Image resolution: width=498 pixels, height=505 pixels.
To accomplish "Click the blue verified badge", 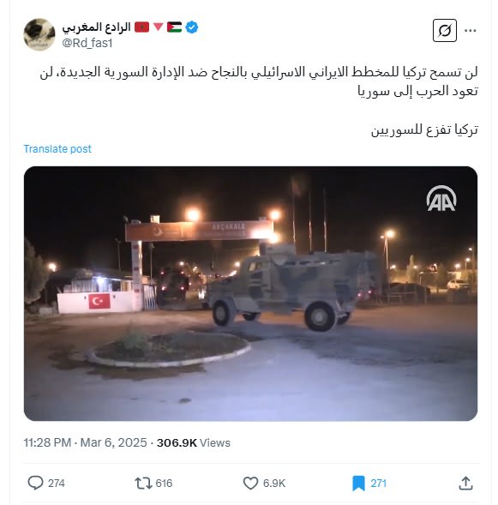I will (x=192, y=27).
